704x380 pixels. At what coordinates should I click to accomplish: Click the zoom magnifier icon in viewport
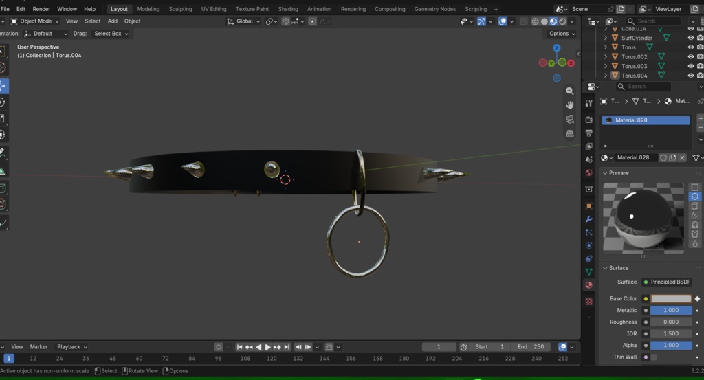570,91
